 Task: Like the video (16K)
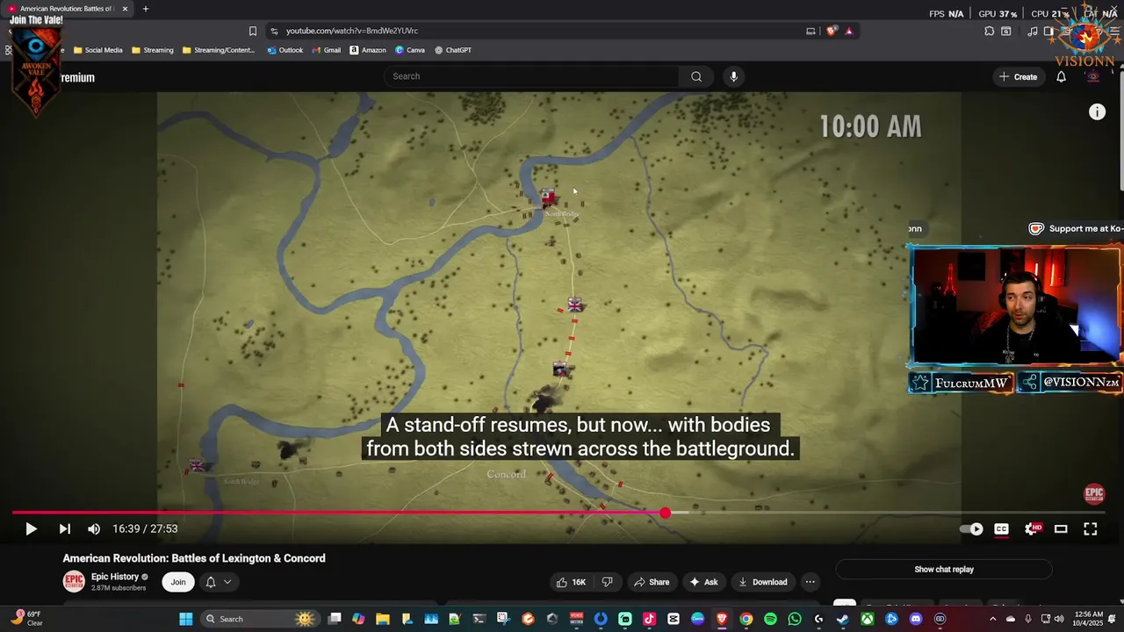pos(571,582)
